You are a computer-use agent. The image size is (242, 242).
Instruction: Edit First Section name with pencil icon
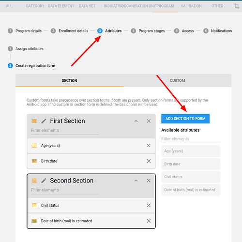coord(44,121)
